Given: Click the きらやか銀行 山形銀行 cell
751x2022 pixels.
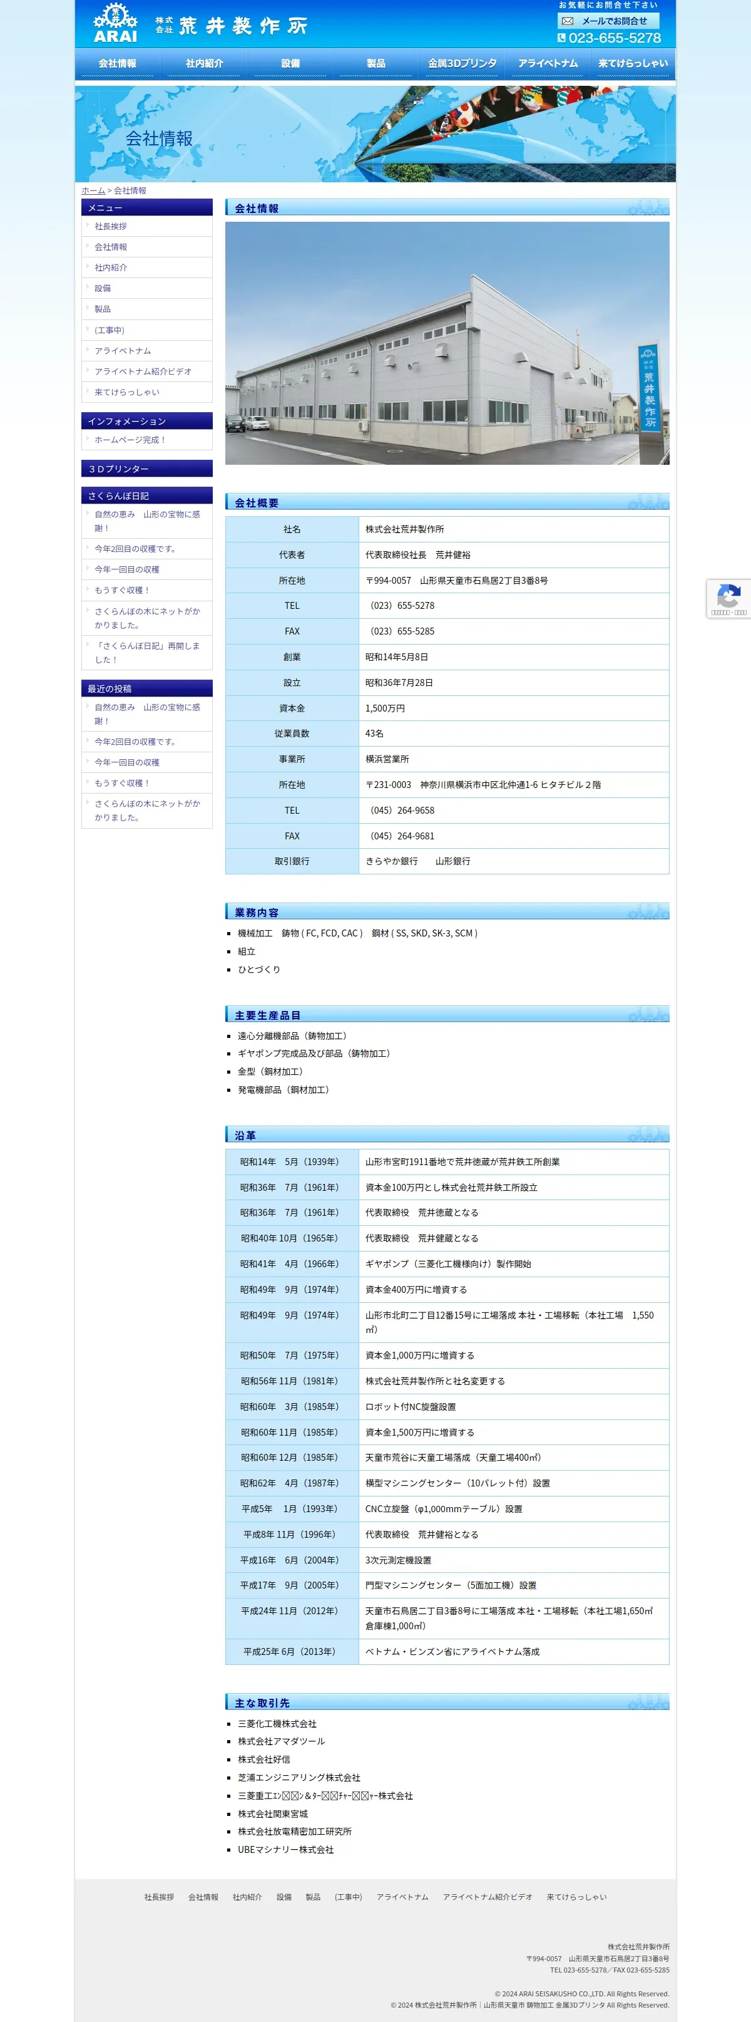Looking at the screenshot, I should 513,862.
